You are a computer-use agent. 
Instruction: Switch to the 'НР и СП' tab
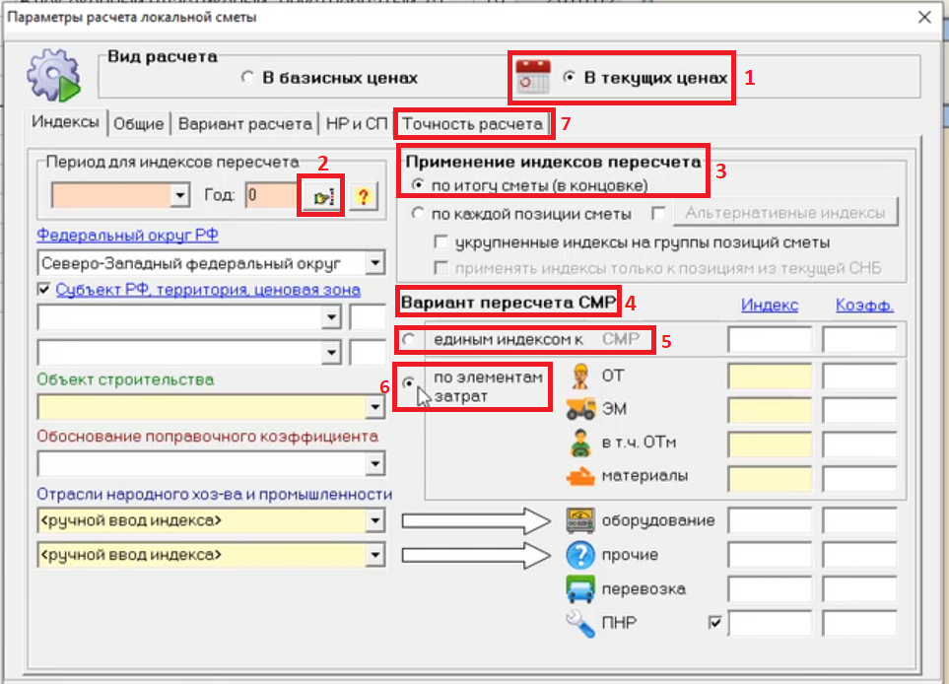[x=355, y=124]
